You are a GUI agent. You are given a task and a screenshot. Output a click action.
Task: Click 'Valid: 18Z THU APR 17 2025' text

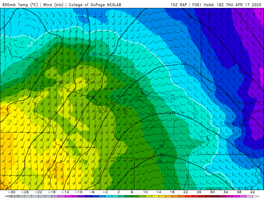233,5
